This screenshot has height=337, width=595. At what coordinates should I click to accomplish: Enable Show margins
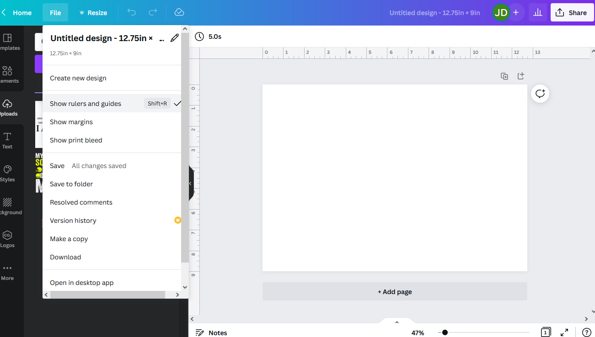71,121
